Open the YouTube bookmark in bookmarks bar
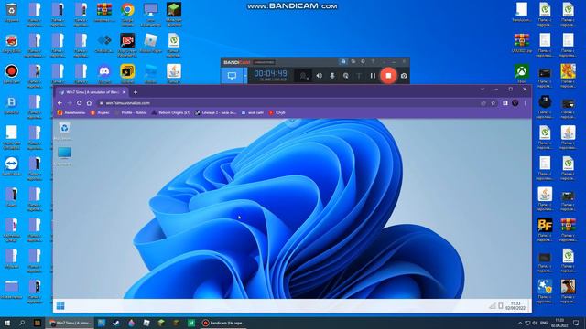 click(x=277, y=112)
